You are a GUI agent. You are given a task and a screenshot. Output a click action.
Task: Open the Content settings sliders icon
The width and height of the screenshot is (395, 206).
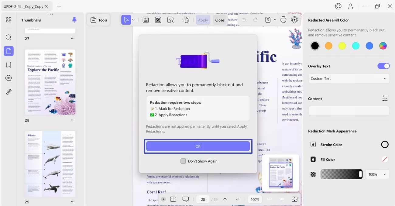click(385, 98)
